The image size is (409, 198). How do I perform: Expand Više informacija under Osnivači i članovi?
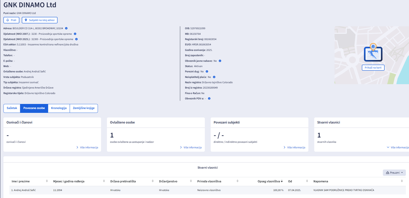87,148
